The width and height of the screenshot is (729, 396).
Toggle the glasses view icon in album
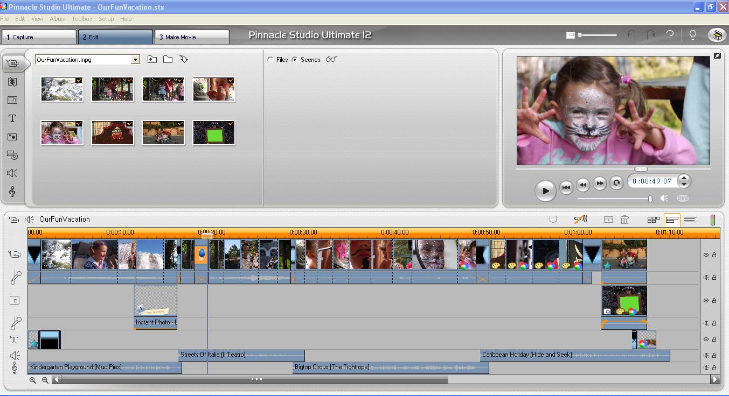click(331, 59)
